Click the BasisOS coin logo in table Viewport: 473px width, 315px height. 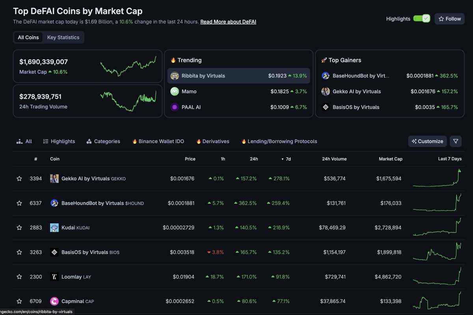pos(54,252)
